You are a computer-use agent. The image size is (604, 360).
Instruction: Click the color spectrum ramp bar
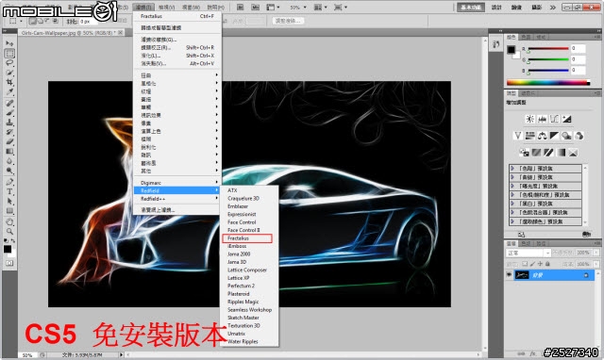pos(548,82)
